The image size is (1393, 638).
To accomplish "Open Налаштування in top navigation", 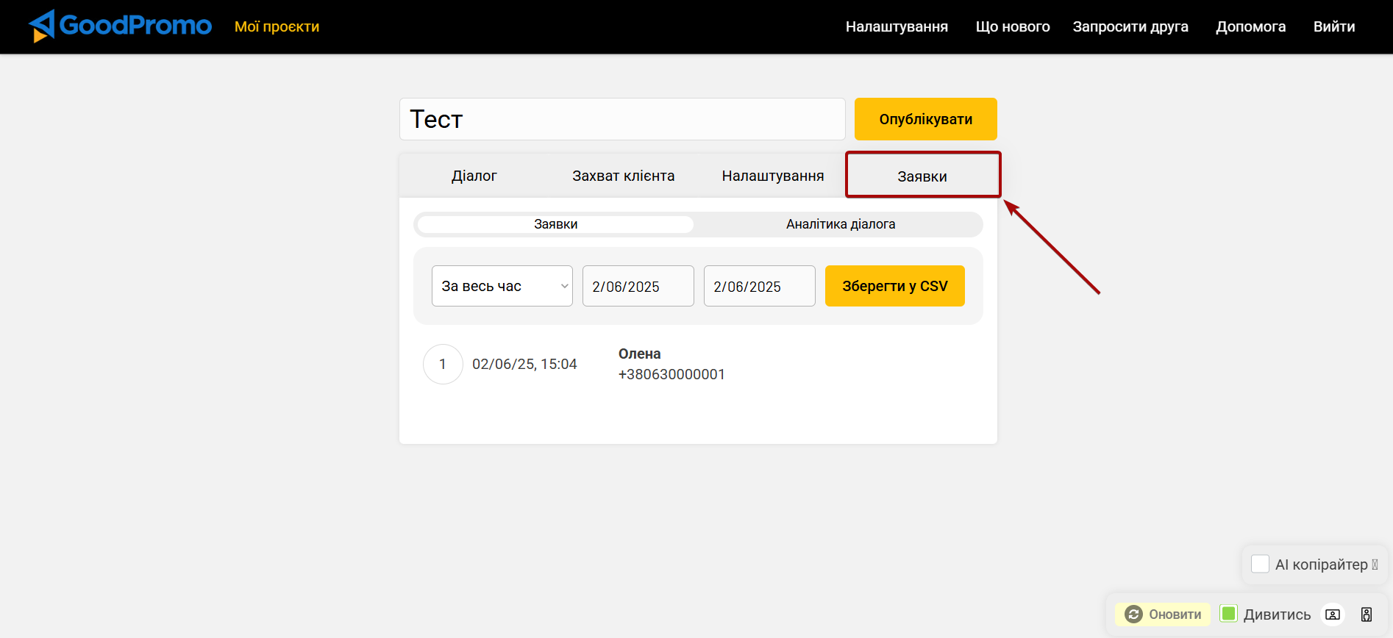I will (897, 26).
